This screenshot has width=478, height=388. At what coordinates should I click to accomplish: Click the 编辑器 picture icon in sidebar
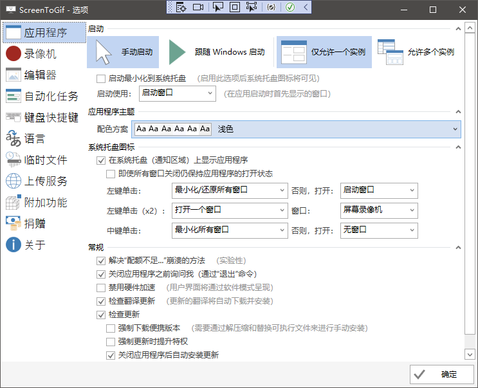[14, 75]
